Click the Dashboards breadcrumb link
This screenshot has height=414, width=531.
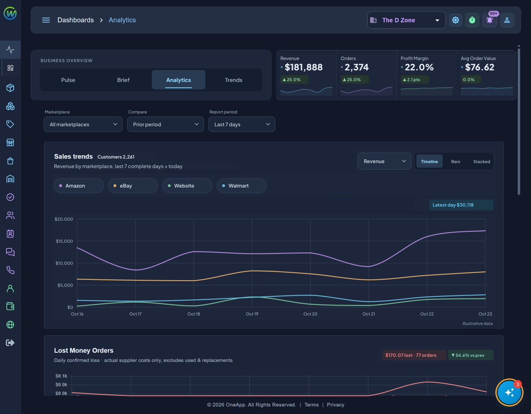tap(76, 20)
